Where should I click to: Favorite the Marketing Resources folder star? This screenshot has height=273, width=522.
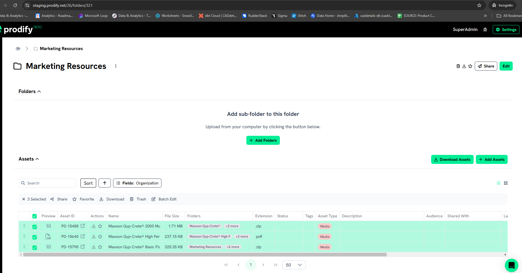pyautogui.click(x=470, y=66)
